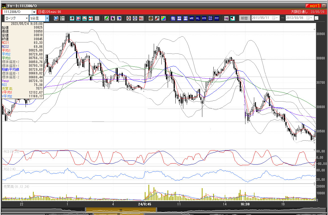Click the V平均1 value 12132.67 row

22,93
